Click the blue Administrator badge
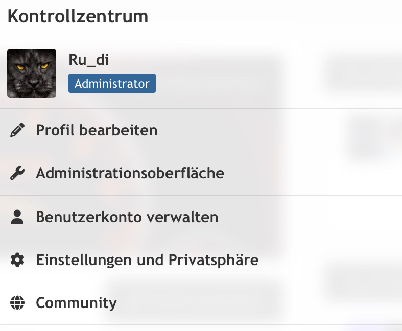402x331 pixels. [112, 84]
